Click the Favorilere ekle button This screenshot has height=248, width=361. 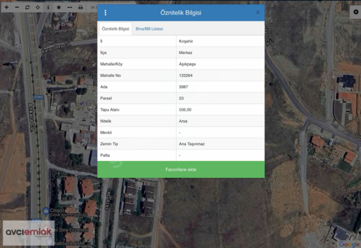click(181, 169)
